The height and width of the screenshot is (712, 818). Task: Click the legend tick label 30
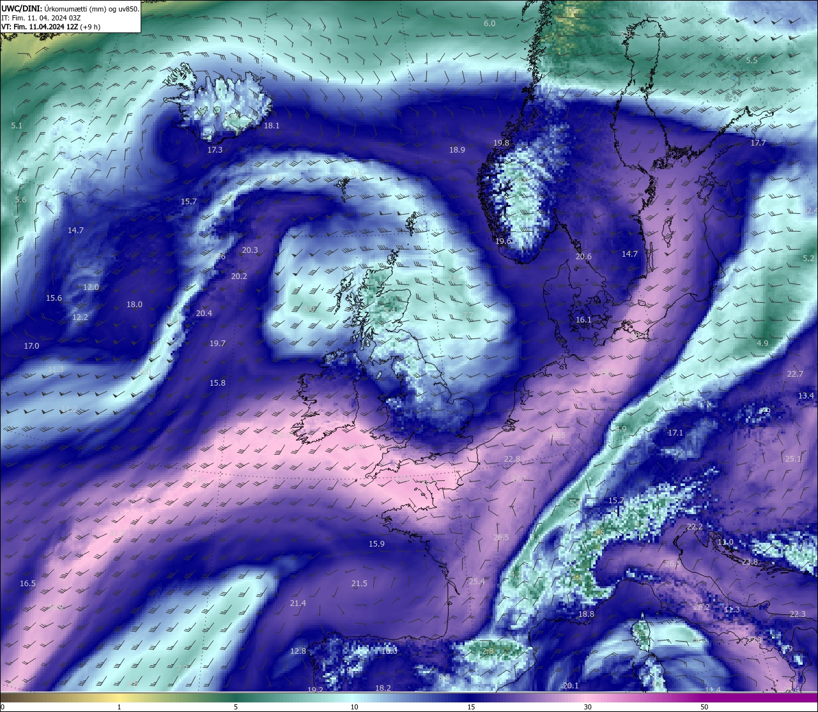click(x=587, y=708)
